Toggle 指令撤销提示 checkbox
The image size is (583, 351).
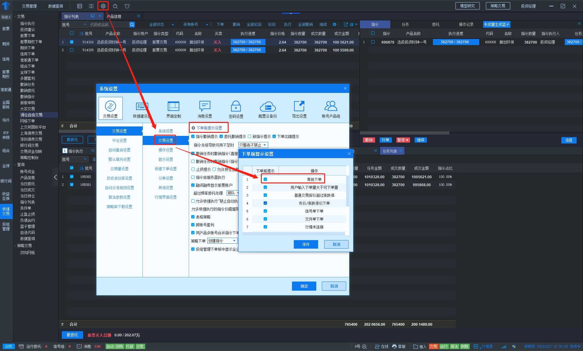point(193,136)
